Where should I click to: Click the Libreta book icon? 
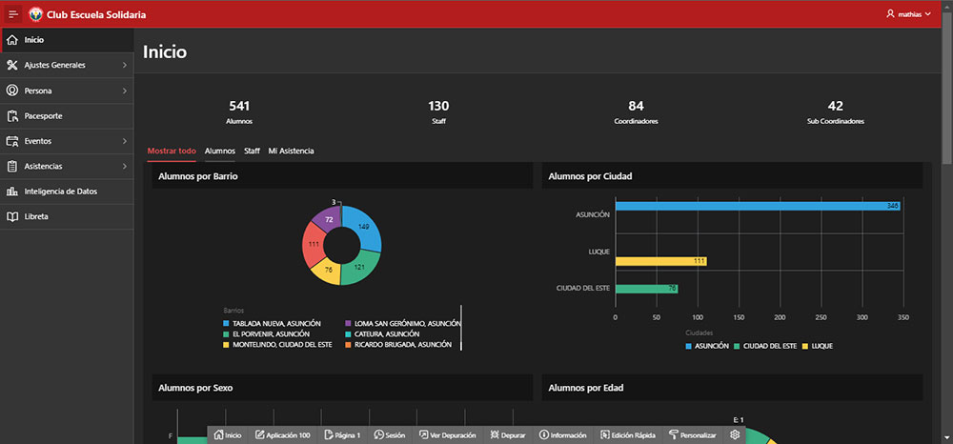(x=11, y=217)
